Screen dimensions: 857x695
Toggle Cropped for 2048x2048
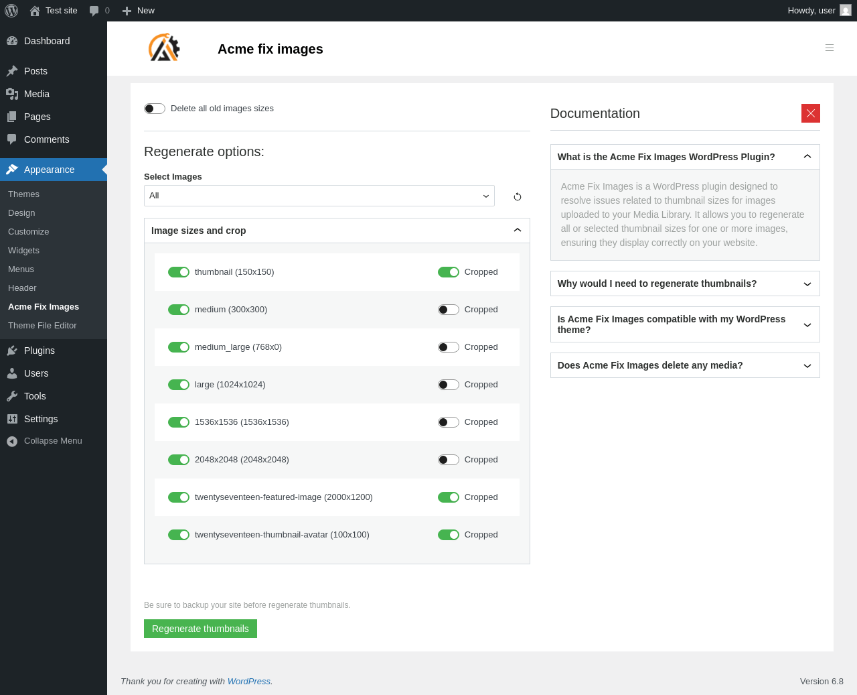click(x=449, y=460)
